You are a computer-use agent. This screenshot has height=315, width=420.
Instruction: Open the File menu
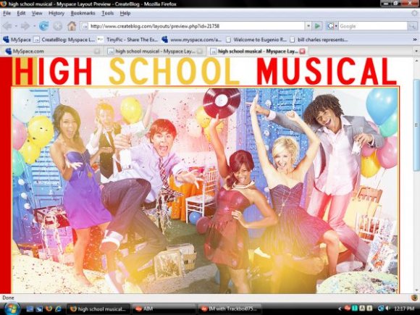point(7,13)
